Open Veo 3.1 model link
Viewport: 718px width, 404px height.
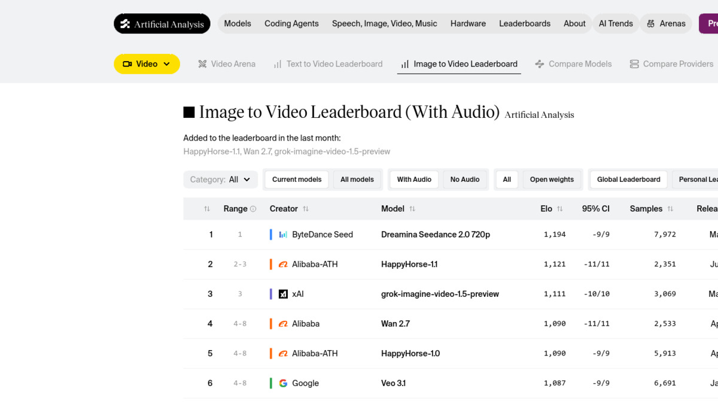[x=393, y=383]
